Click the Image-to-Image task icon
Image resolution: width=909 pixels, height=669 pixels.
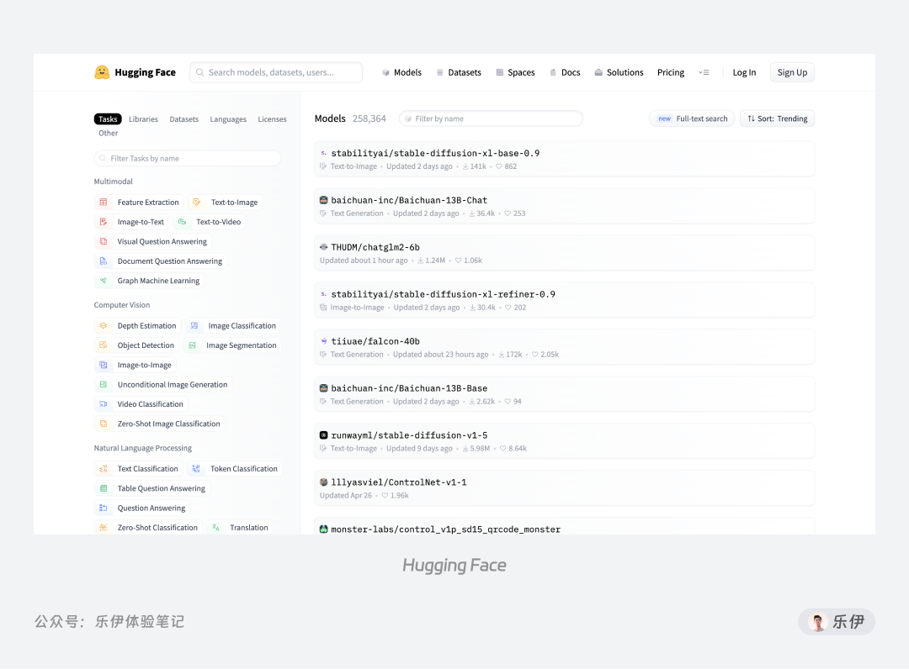click(104, 365)
